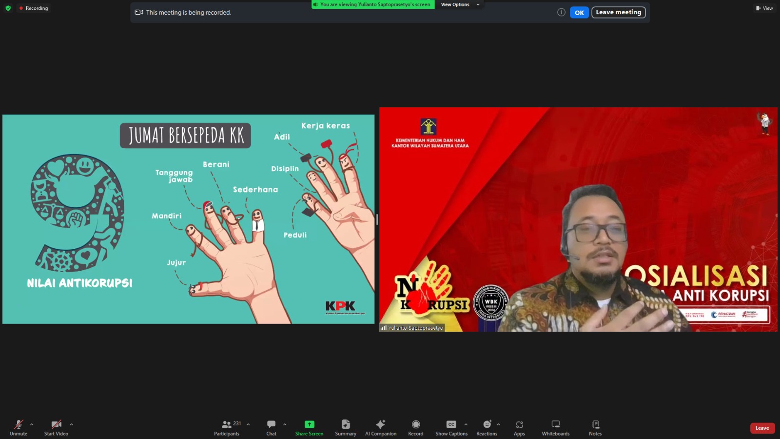Image resolution: width=780 pixels, height=439 pixels.
Task: Launch AI Companion
Action: pos(381,427)
